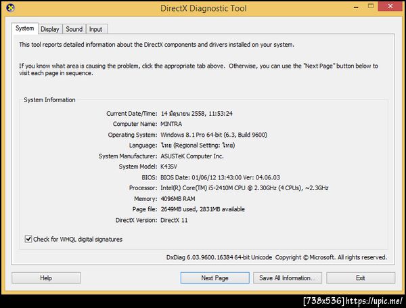Click the Language regional setting value
Image resolution: width=406 pixels, height=308 pixels.
tap(198, 146)
